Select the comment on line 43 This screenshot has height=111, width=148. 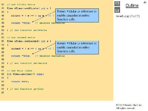tap(21, 5)
